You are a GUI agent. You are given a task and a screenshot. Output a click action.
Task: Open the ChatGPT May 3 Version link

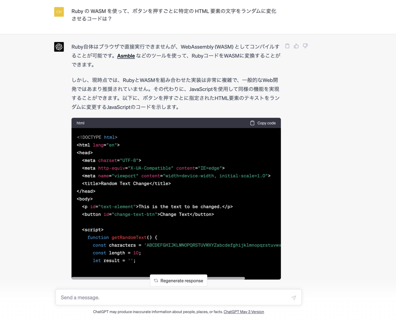click(x=244, y=312)
